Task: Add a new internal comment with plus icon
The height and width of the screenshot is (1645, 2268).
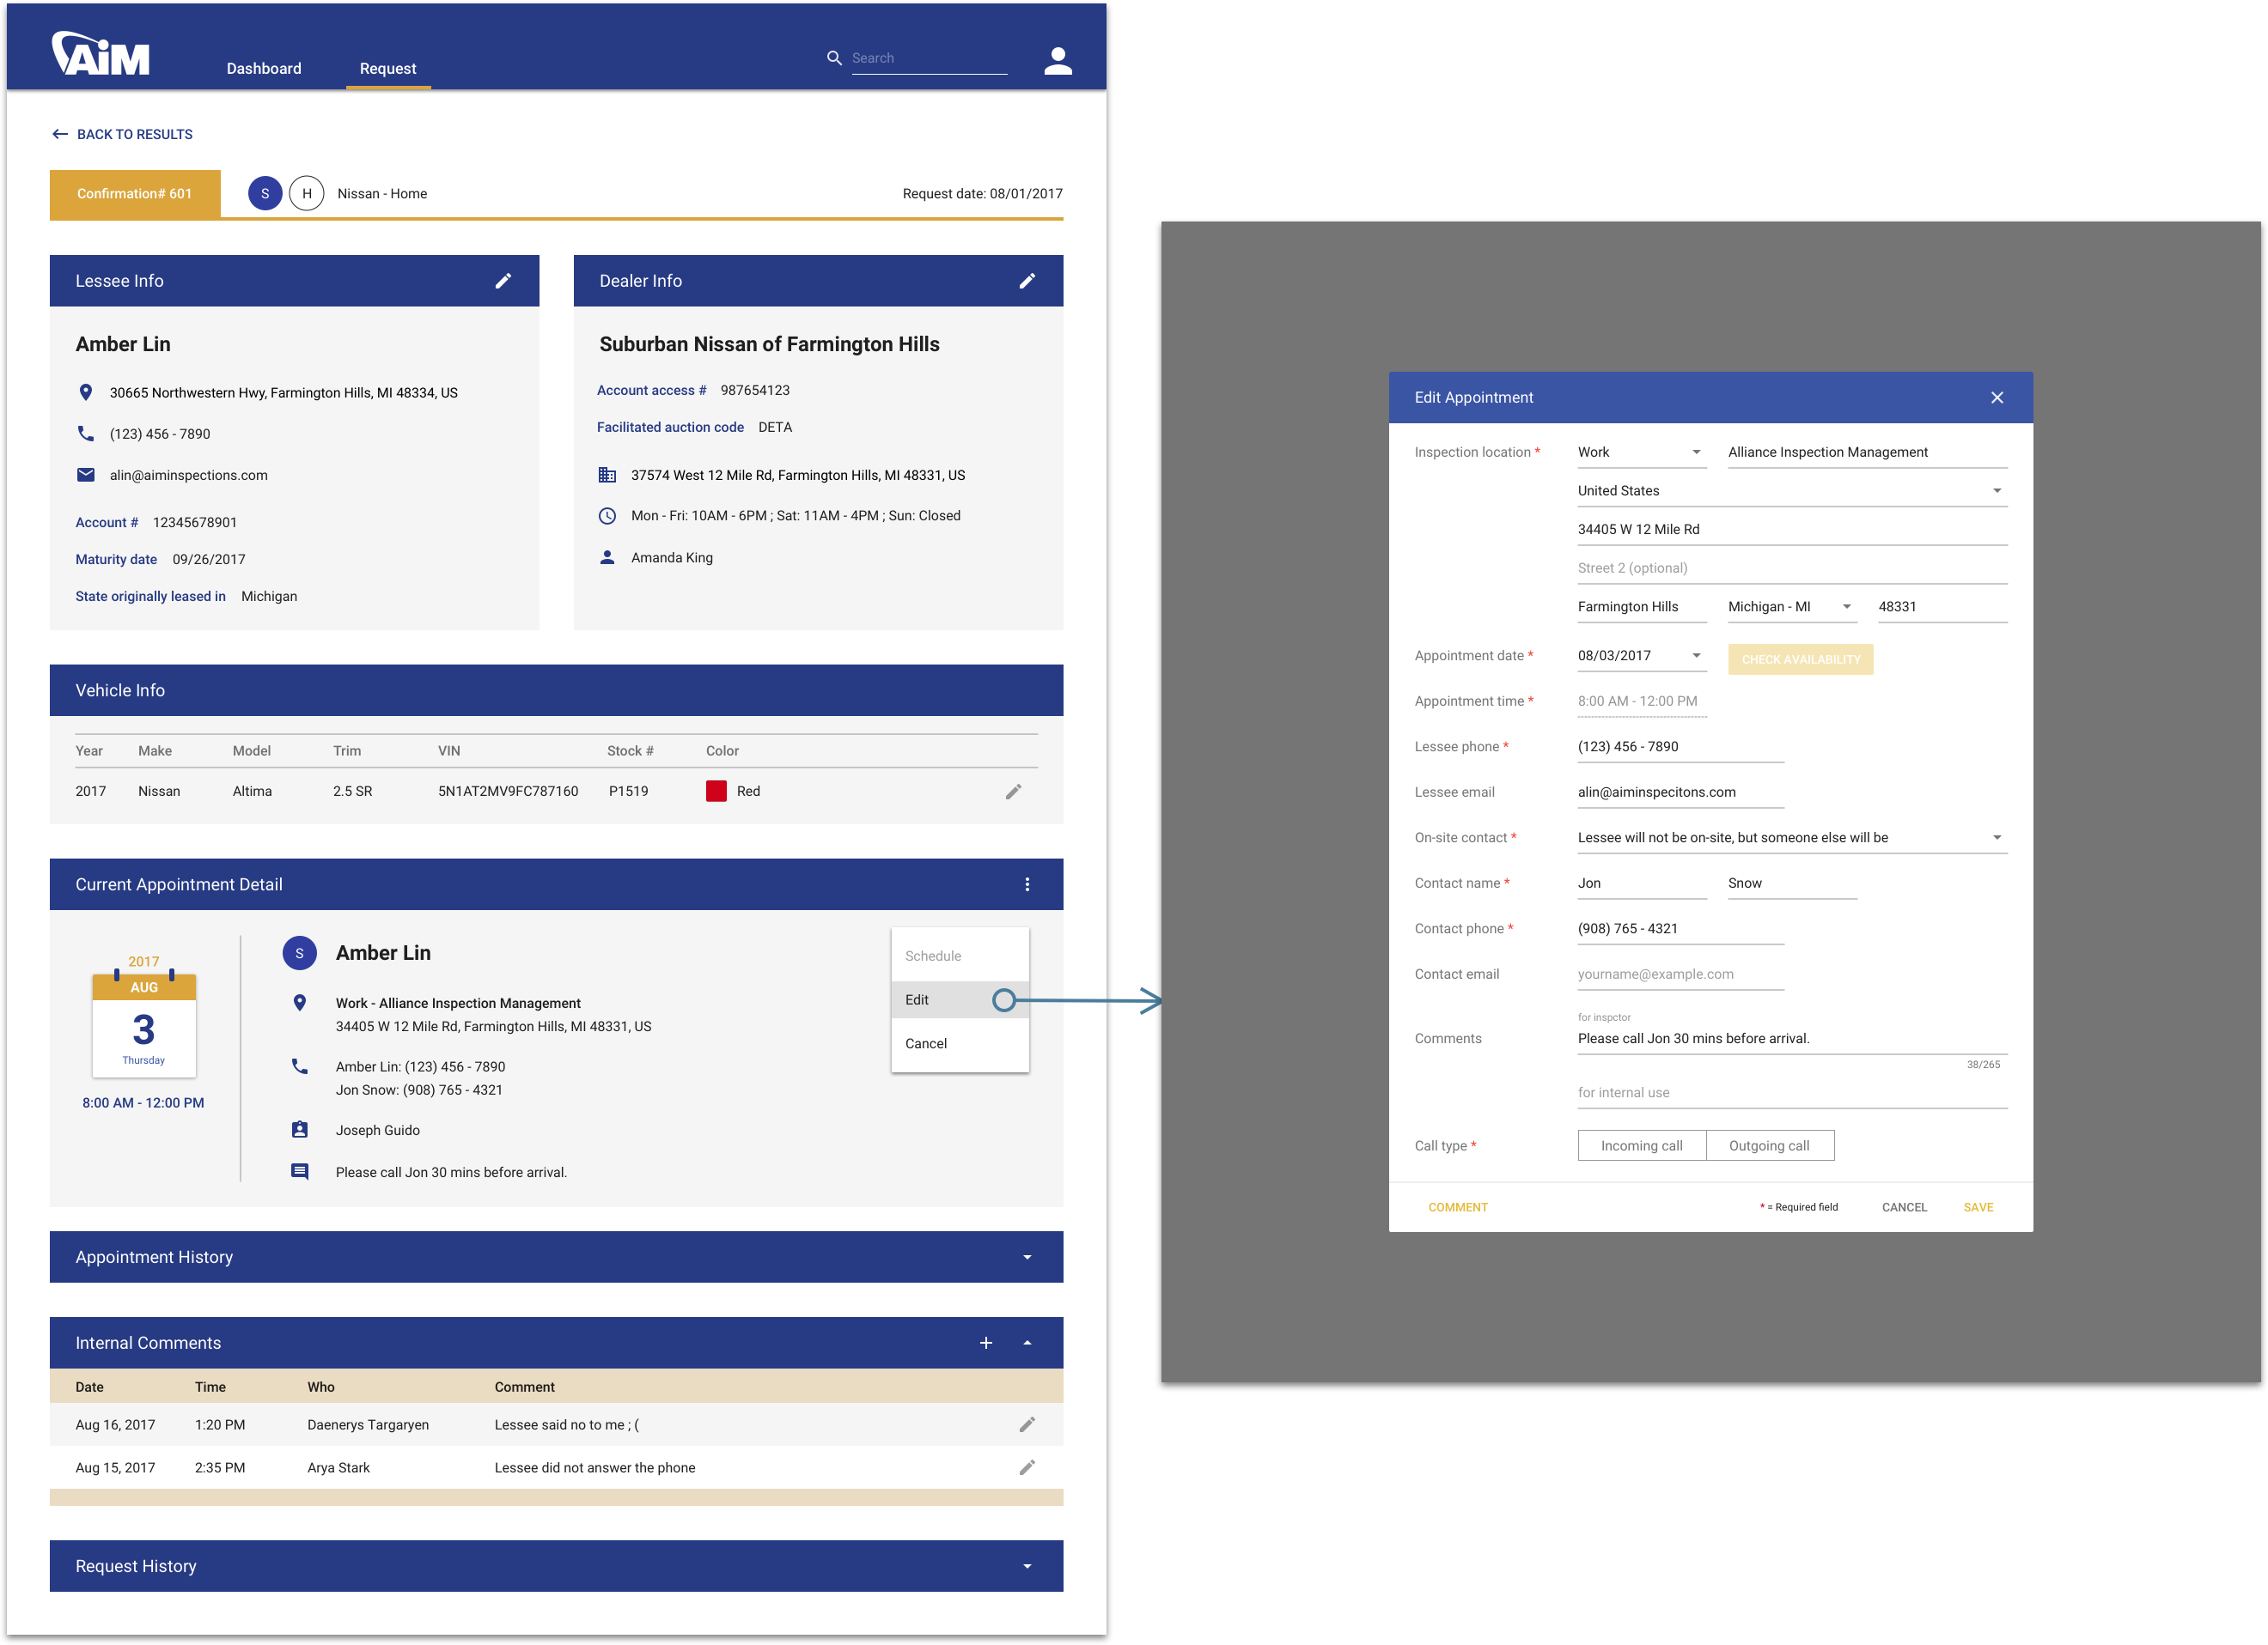Action: click(986, 1343)
